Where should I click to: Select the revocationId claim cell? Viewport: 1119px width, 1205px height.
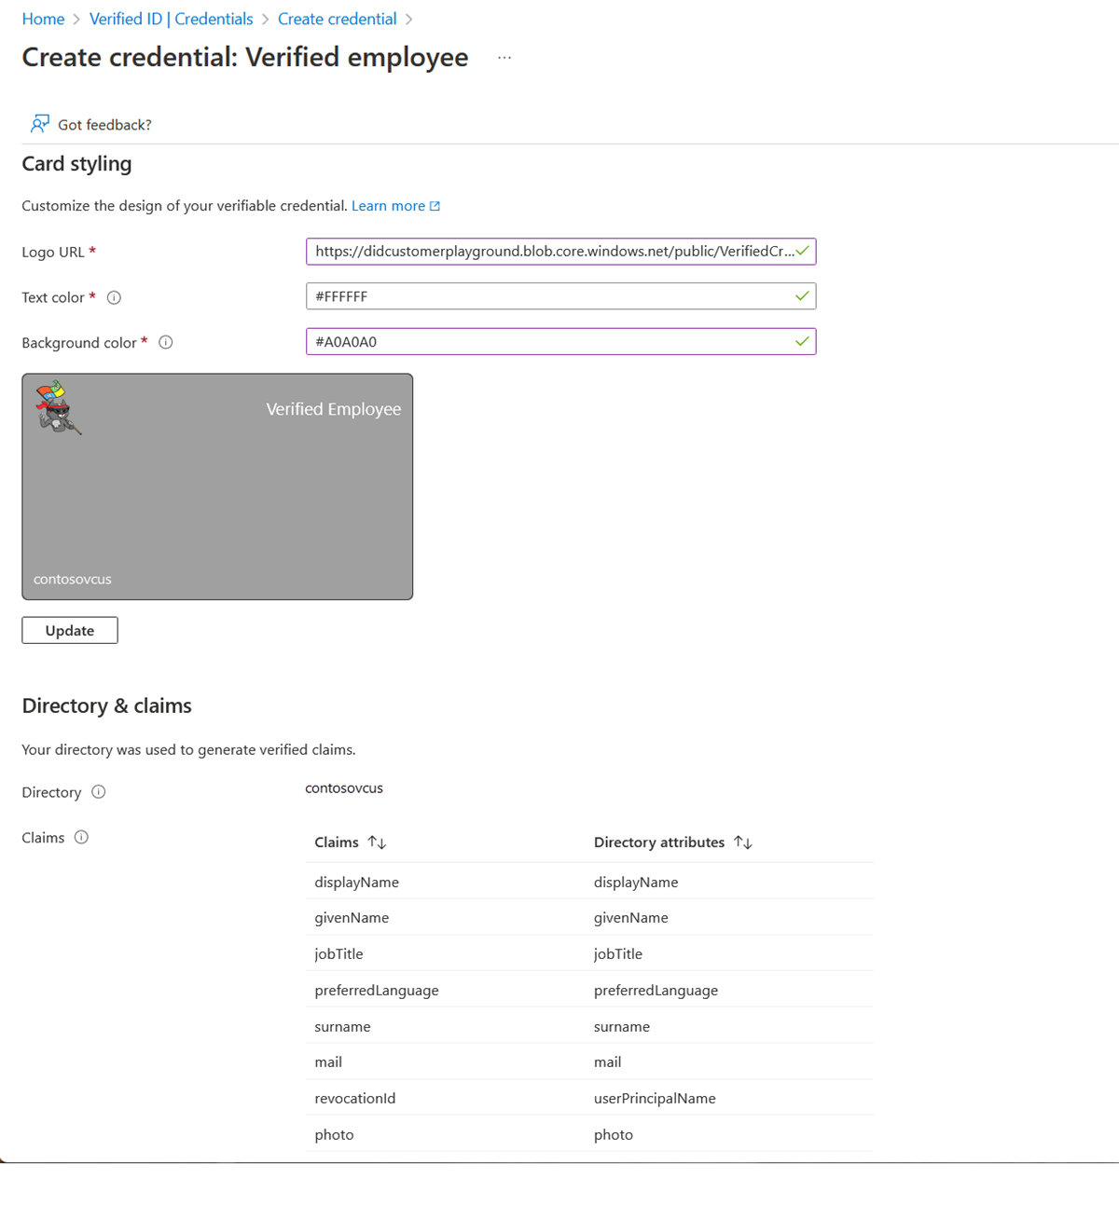(x=355, y=1098)
